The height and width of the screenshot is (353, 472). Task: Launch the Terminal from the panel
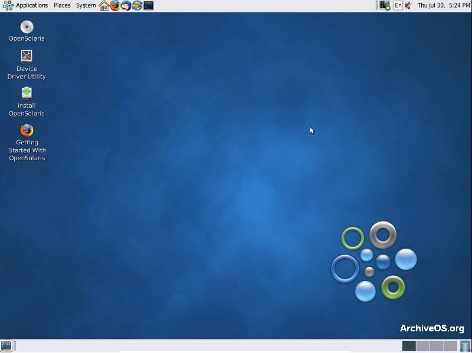(x=149, y=5)
